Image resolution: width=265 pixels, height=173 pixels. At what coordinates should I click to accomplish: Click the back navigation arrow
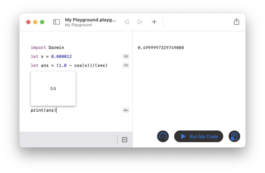[x=127, y=22]
